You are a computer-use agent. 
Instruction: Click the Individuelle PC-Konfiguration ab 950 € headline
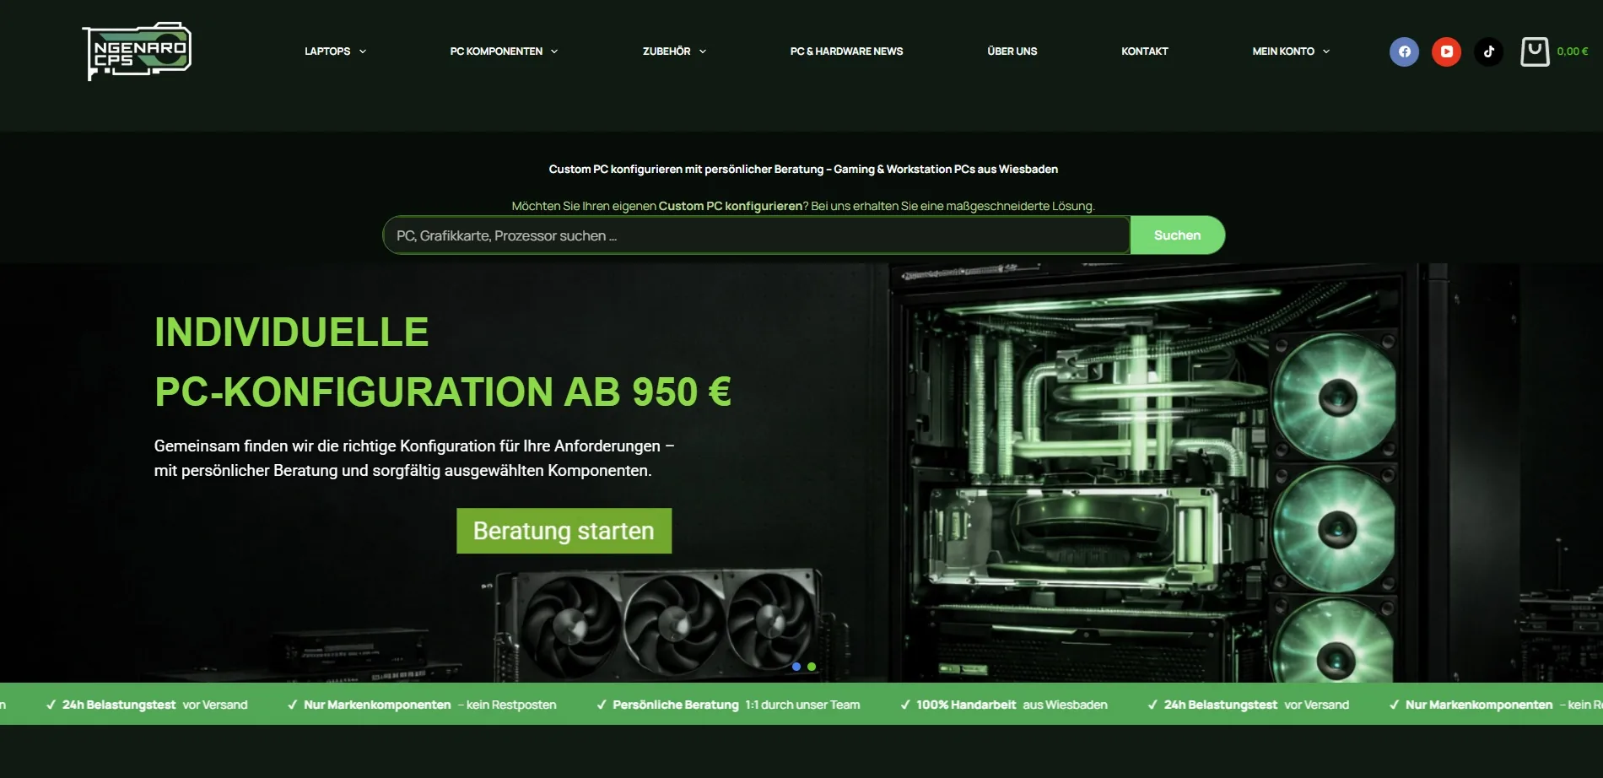pos(443,362)
